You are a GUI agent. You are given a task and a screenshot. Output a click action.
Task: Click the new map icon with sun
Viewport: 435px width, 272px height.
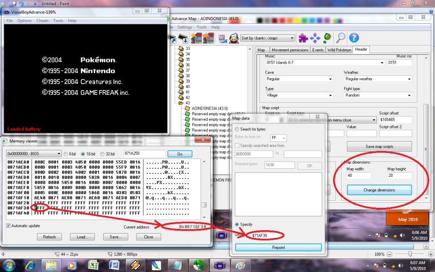tap(196, 38)
